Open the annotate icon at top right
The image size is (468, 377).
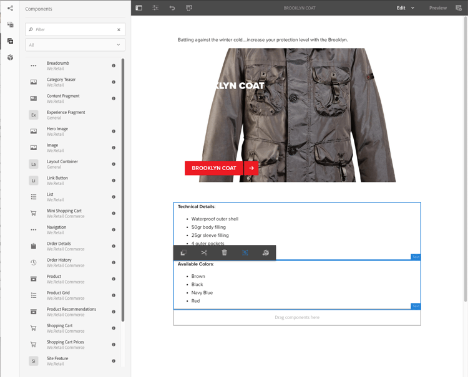[x=459, y=7]
